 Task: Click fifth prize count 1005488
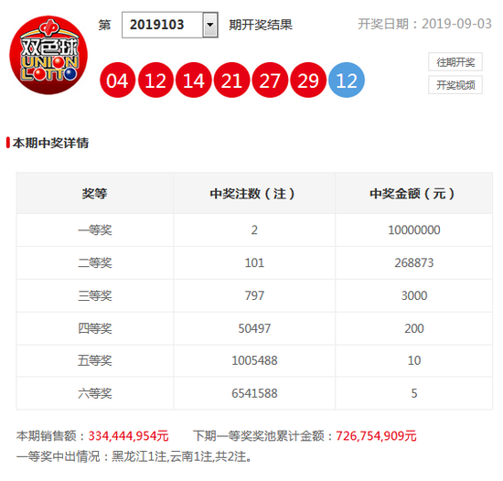[254, 360]
